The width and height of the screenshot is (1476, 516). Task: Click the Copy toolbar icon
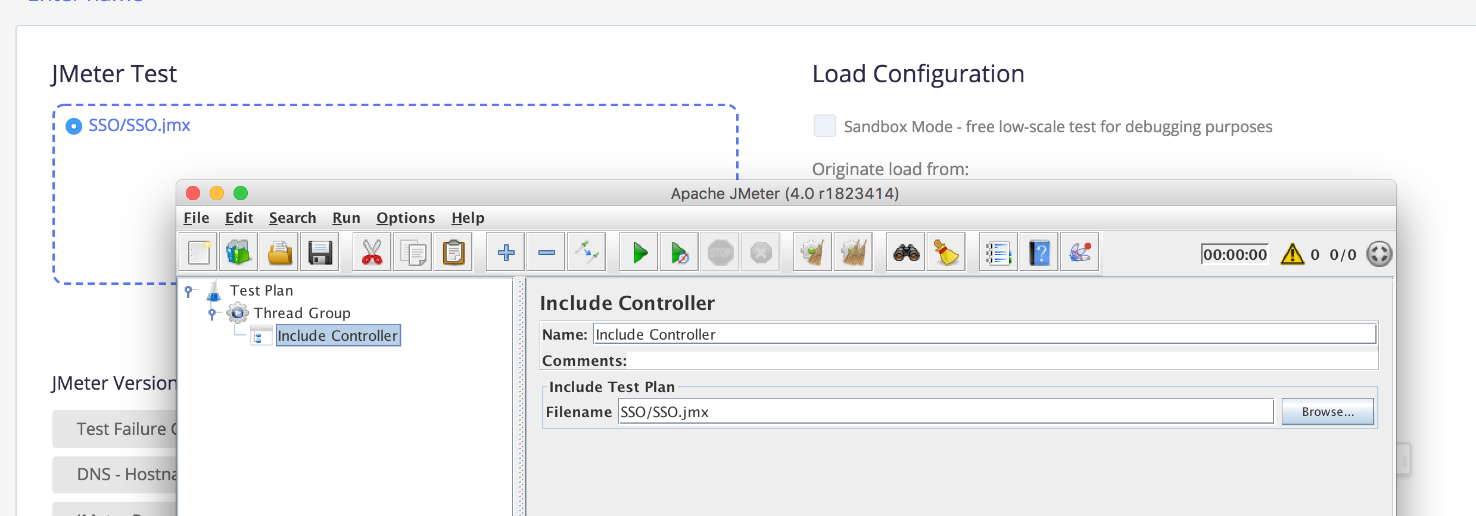[413, 253]
